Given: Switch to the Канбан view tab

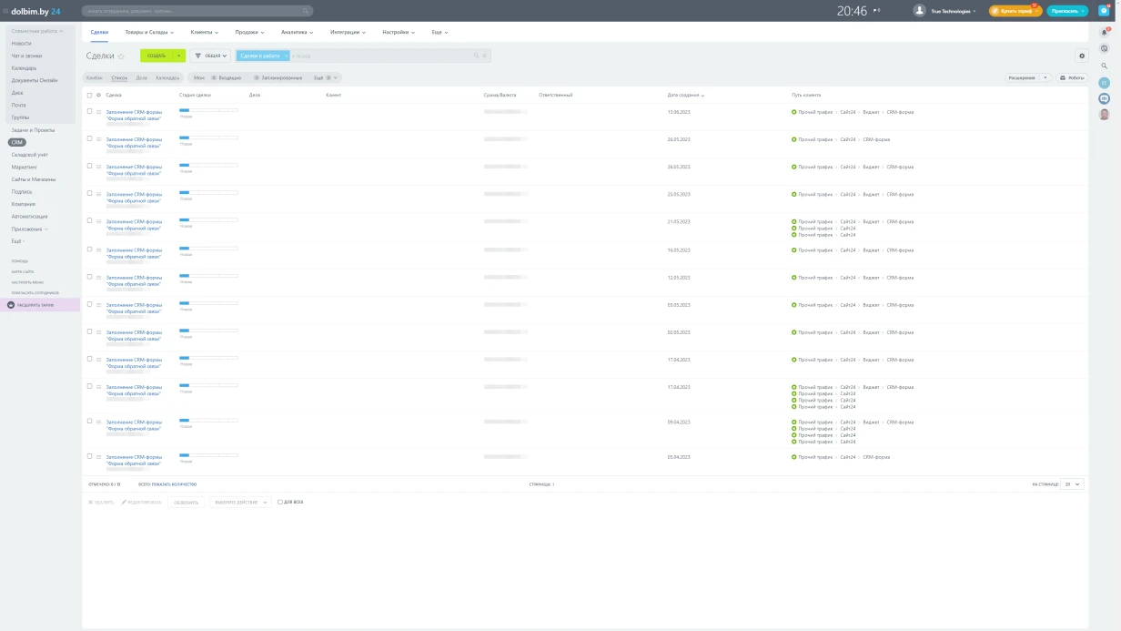Looking at the screenshot, I should pyautogui.click(x=95, y=77).
